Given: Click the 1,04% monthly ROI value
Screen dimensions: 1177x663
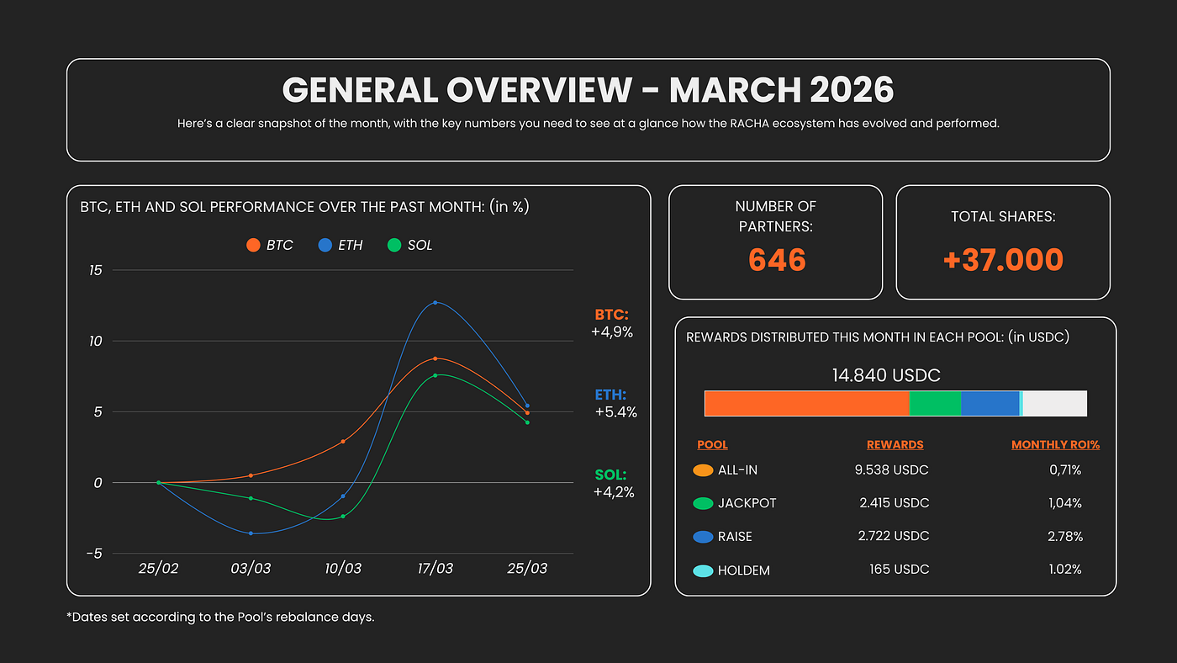Looking at the screenshot, I should (1065, 503).
